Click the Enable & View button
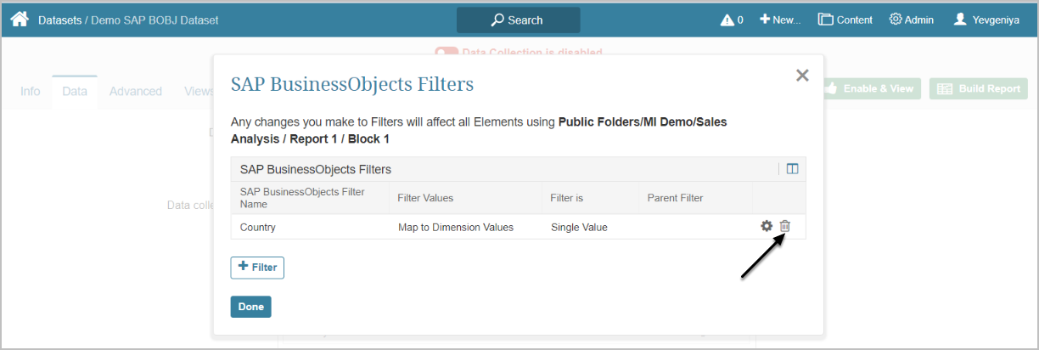1039x350 pixels. 871,88
